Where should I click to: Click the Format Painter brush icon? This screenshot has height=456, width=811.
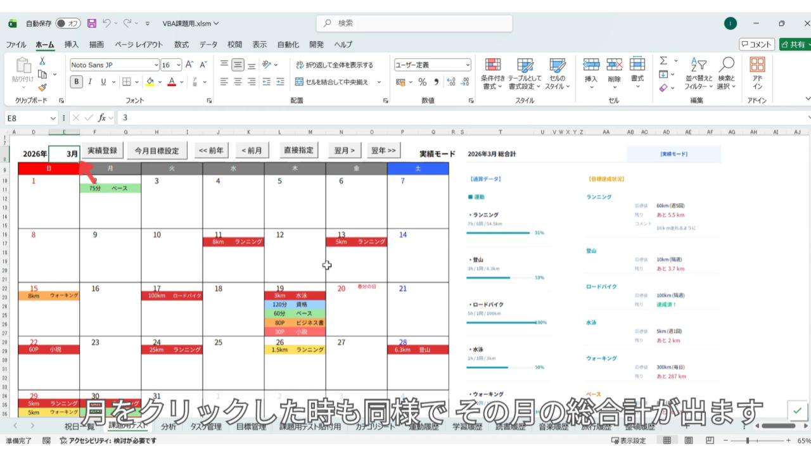click(x=42, y=88)
